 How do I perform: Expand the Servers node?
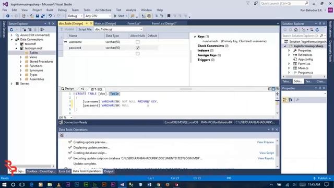tap(11, 84)
